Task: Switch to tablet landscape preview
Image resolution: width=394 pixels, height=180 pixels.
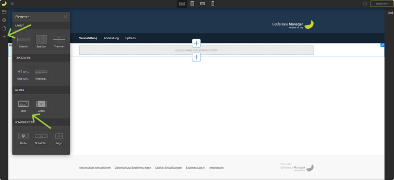Action: tap(202, 4)
